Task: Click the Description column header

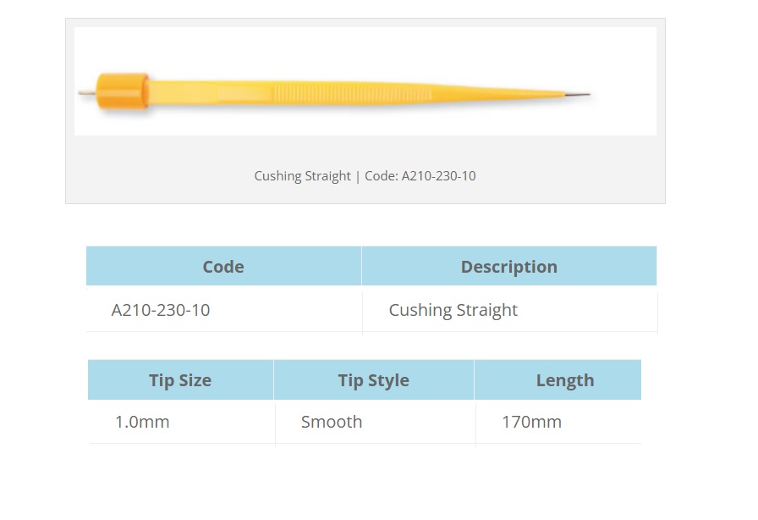Action: pyautogui.click(x=508, y=267)
